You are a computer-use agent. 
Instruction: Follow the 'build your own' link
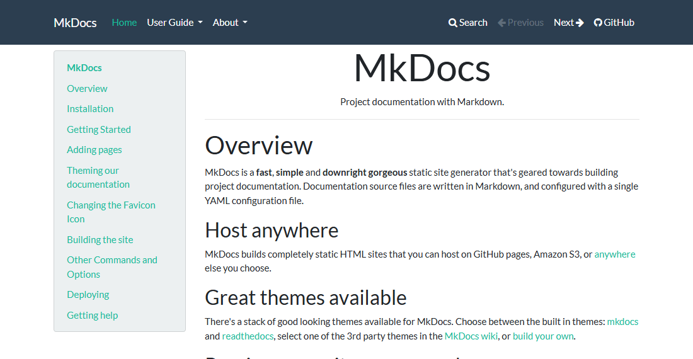pyautogui.click(x=543, y=336)
